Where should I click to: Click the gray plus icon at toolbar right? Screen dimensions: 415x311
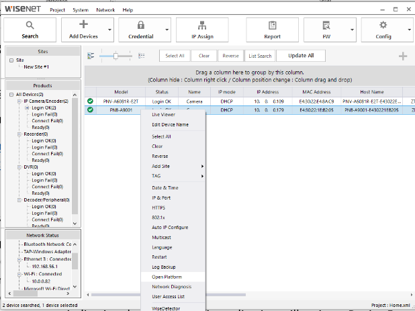tap(403, 56)
